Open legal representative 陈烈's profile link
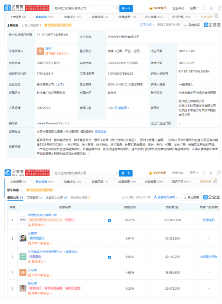This screenshot has width=222, height=304. click(x=48, y=49)
